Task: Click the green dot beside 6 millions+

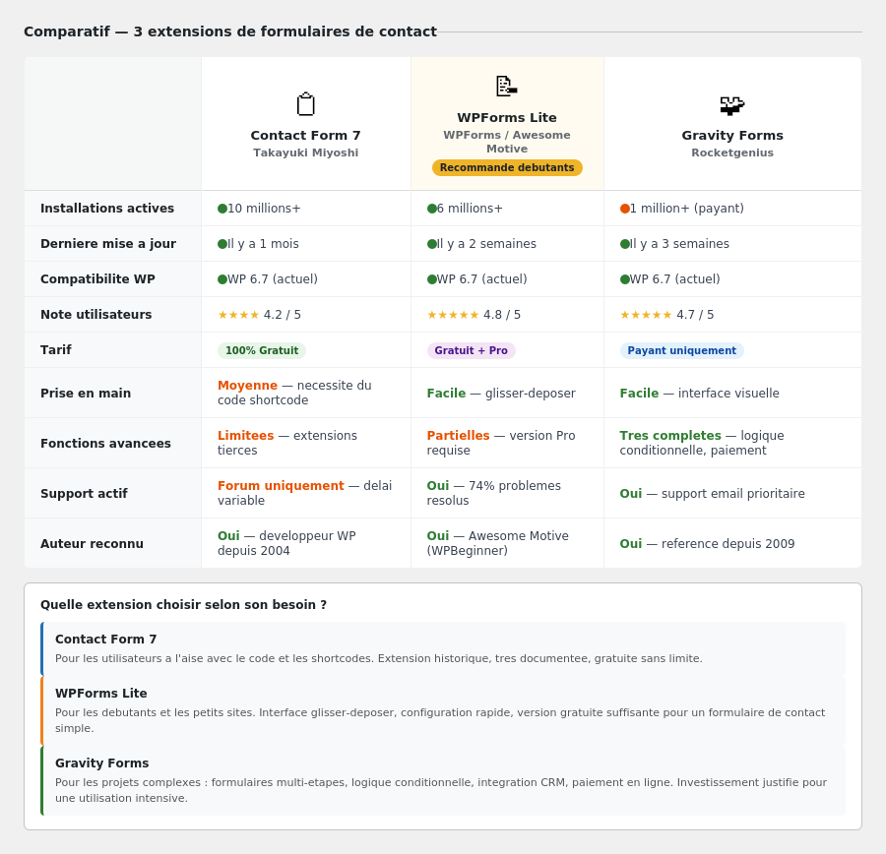Action: pos(432,209)
